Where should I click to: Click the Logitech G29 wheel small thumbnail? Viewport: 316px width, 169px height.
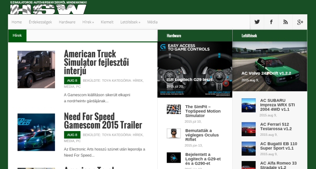(174, 158)
